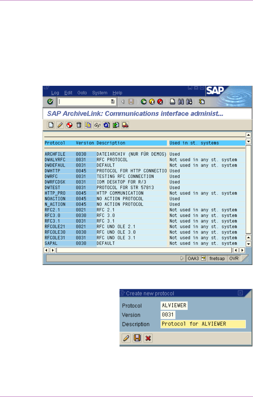Click the list scroll-up arrow at the top

pos(248,135)
